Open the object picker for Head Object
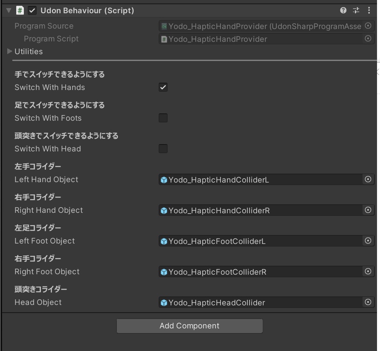 [x=368, y=302]
